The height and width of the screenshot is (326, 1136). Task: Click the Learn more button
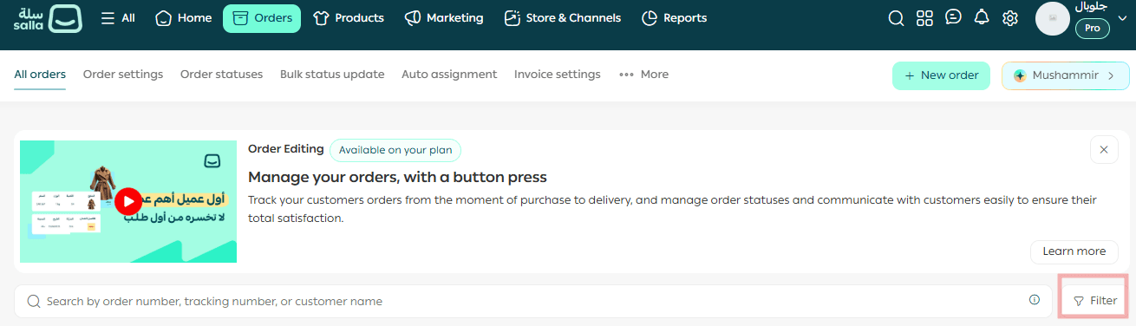click(x=1074, y=251)
